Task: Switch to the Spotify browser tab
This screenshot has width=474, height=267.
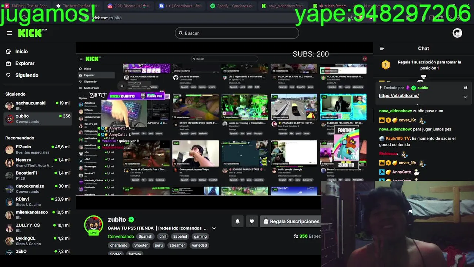Action: click(x=231, y=6)
